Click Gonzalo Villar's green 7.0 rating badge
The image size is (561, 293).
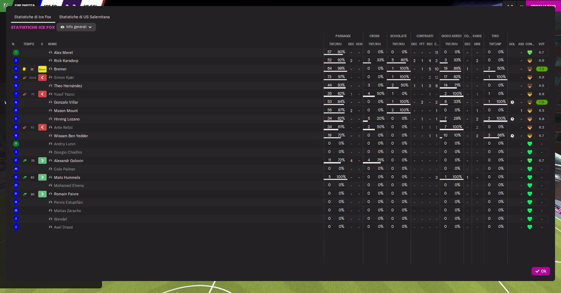[542, 102]
